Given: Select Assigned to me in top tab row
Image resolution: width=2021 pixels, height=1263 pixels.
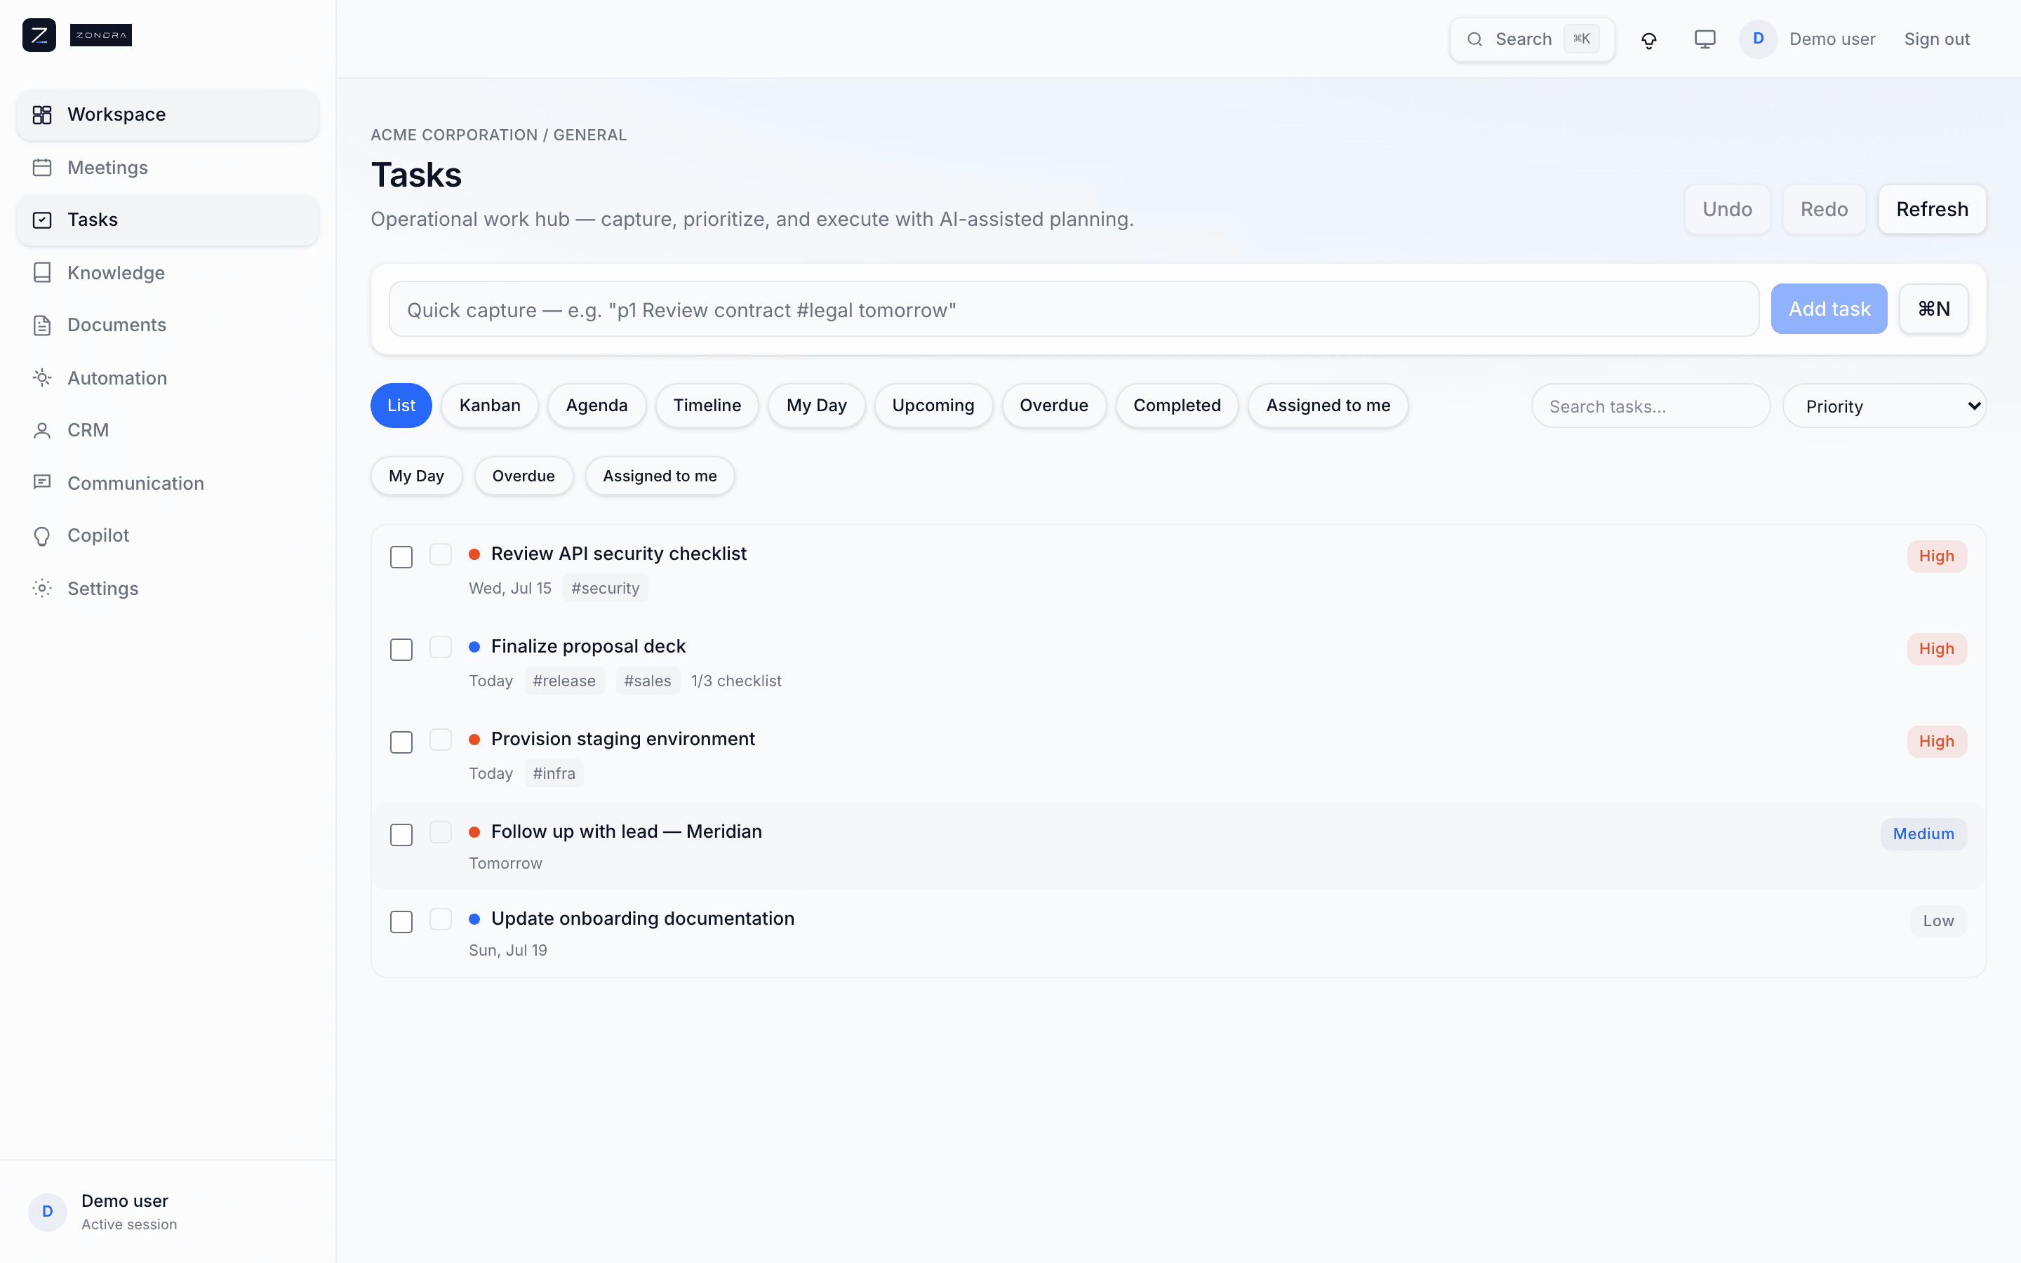Looking at the screenshot, I should 1328,405.
